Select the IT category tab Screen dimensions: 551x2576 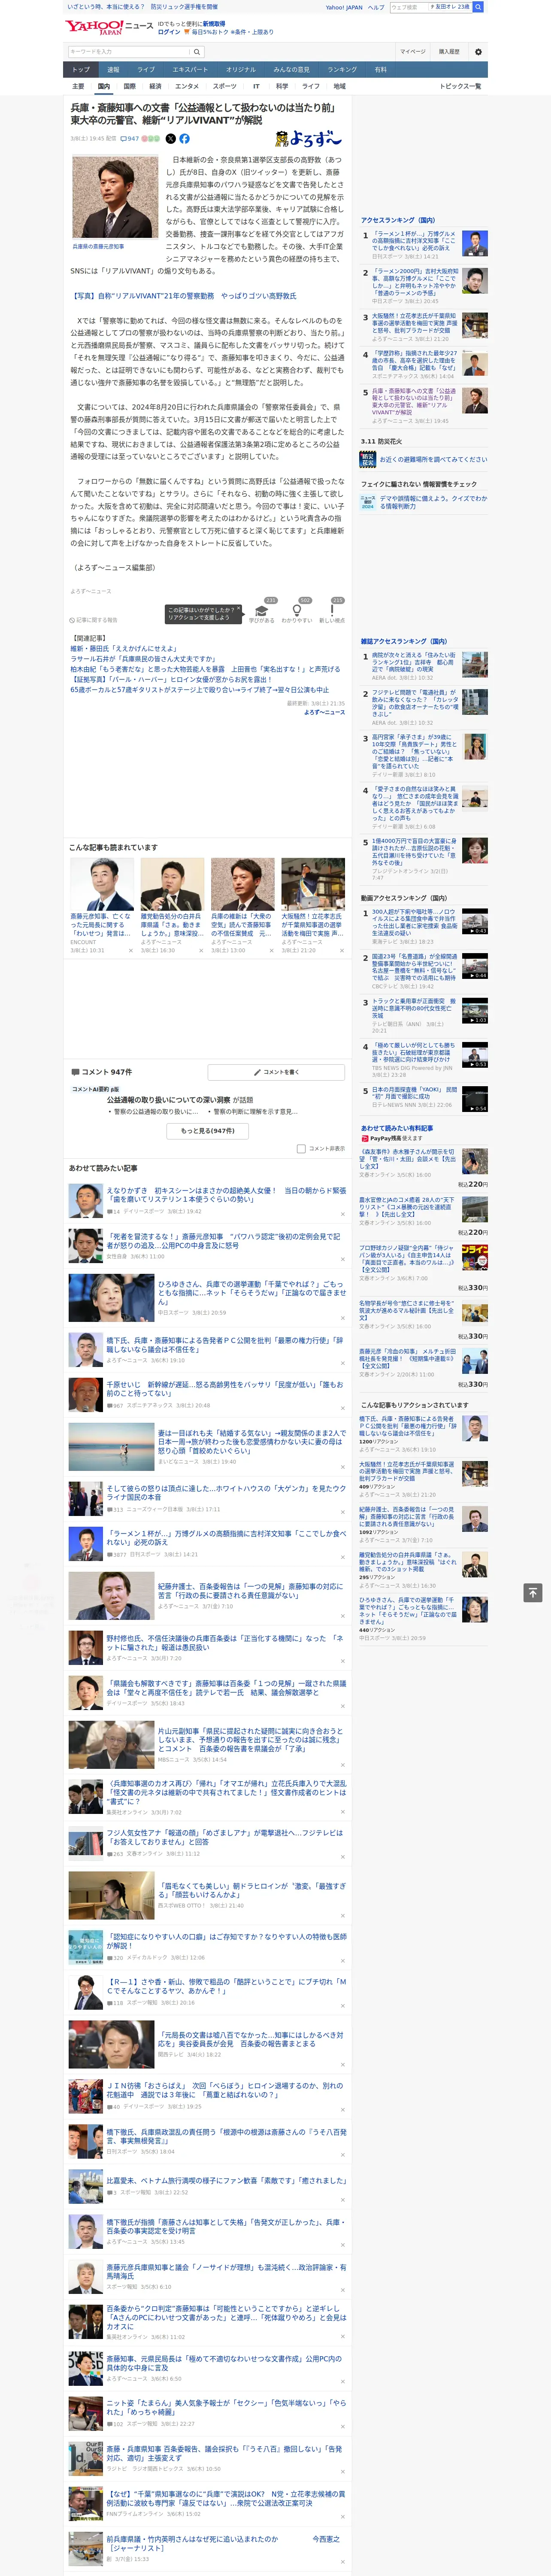coord(256,86)
